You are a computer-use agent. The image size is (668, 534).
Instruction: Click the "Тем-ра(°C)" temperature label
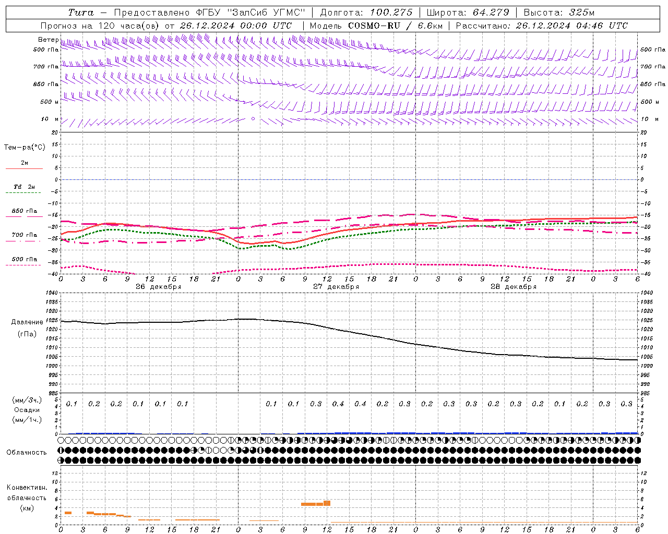click(25, 148)
